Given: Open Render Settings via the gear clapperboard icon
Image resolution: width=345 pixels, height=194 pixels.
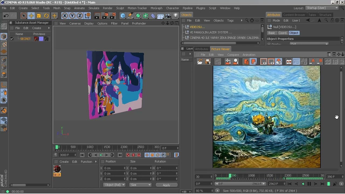Looking at the screenshot, I should click(x=111, y=16).
